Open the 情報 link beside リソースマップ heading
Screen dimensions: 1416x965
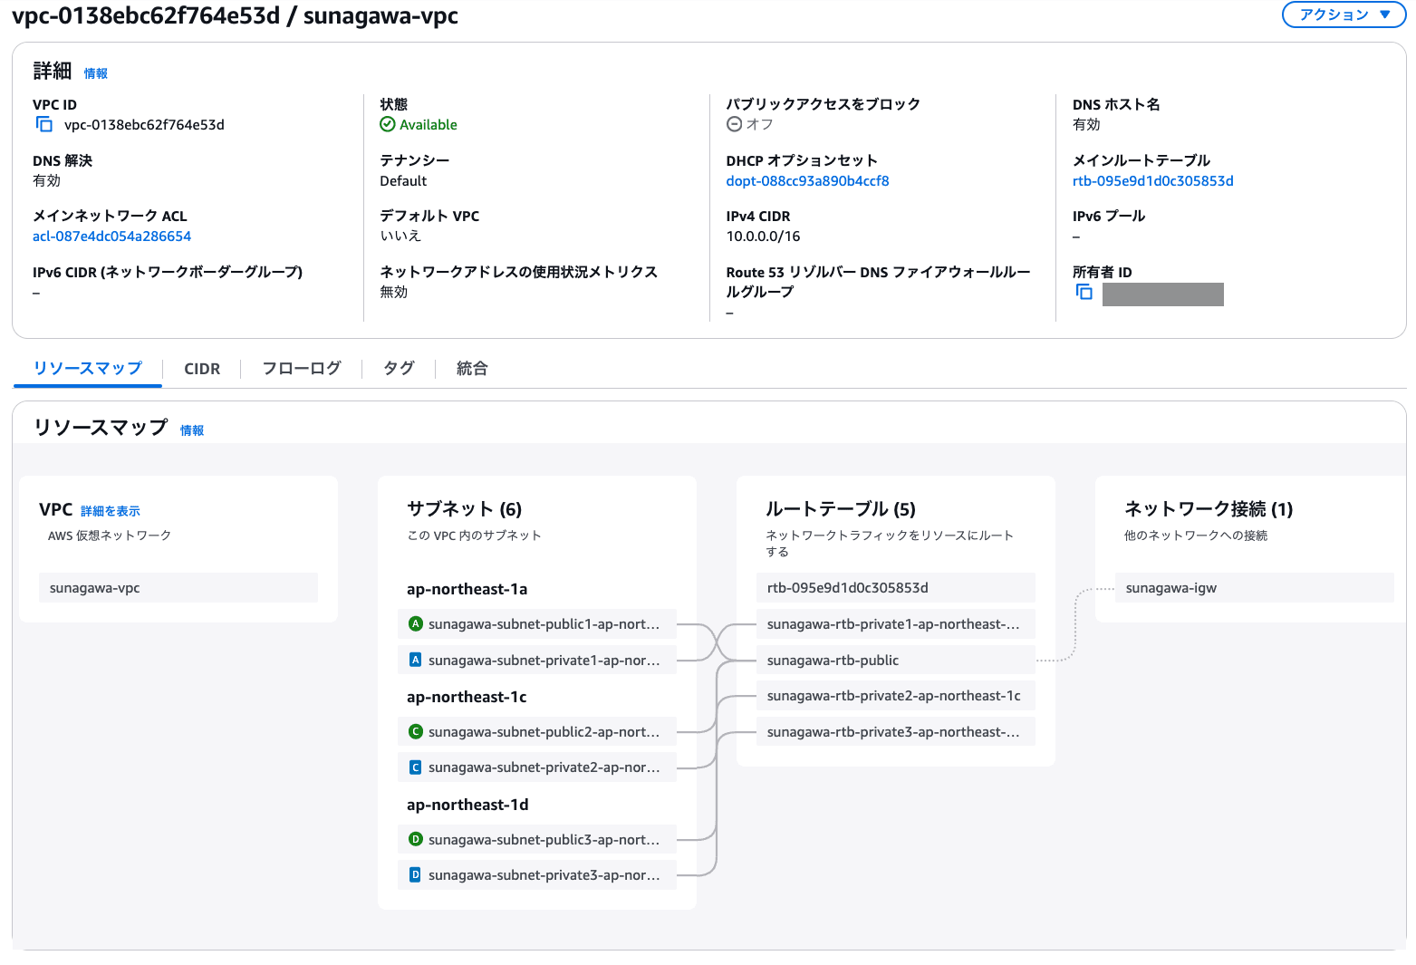click(192, 430)
